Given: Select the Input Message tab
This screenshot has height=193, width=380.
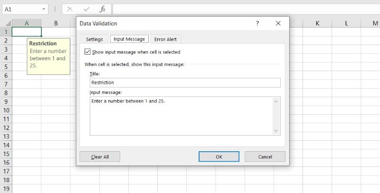Looking at the screenshot, I should coord(129,39).
